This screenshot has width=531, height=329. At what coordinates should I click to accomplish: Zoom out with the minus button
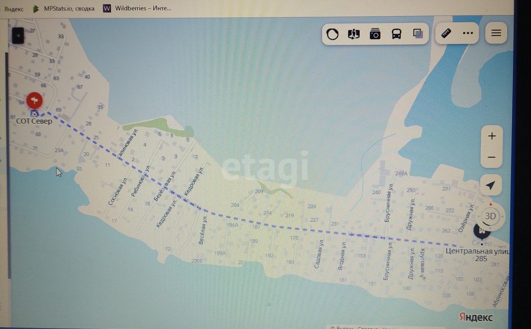click(x=492, y=157)
